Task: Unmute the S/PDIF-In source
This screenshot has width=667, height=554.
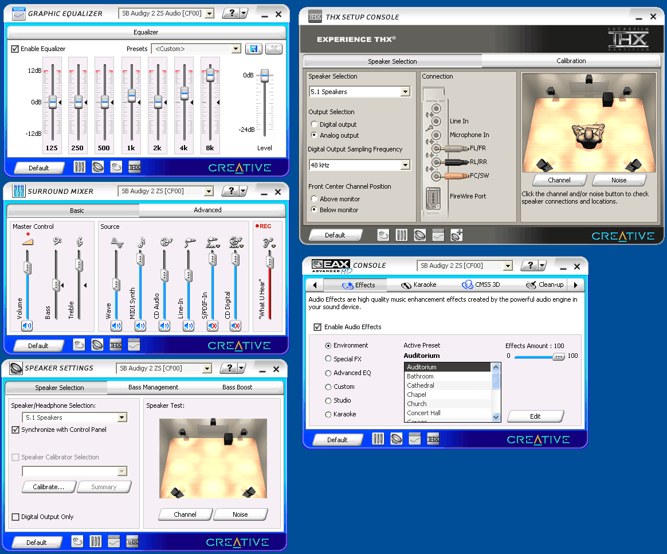Action: [x=212, y=326]
